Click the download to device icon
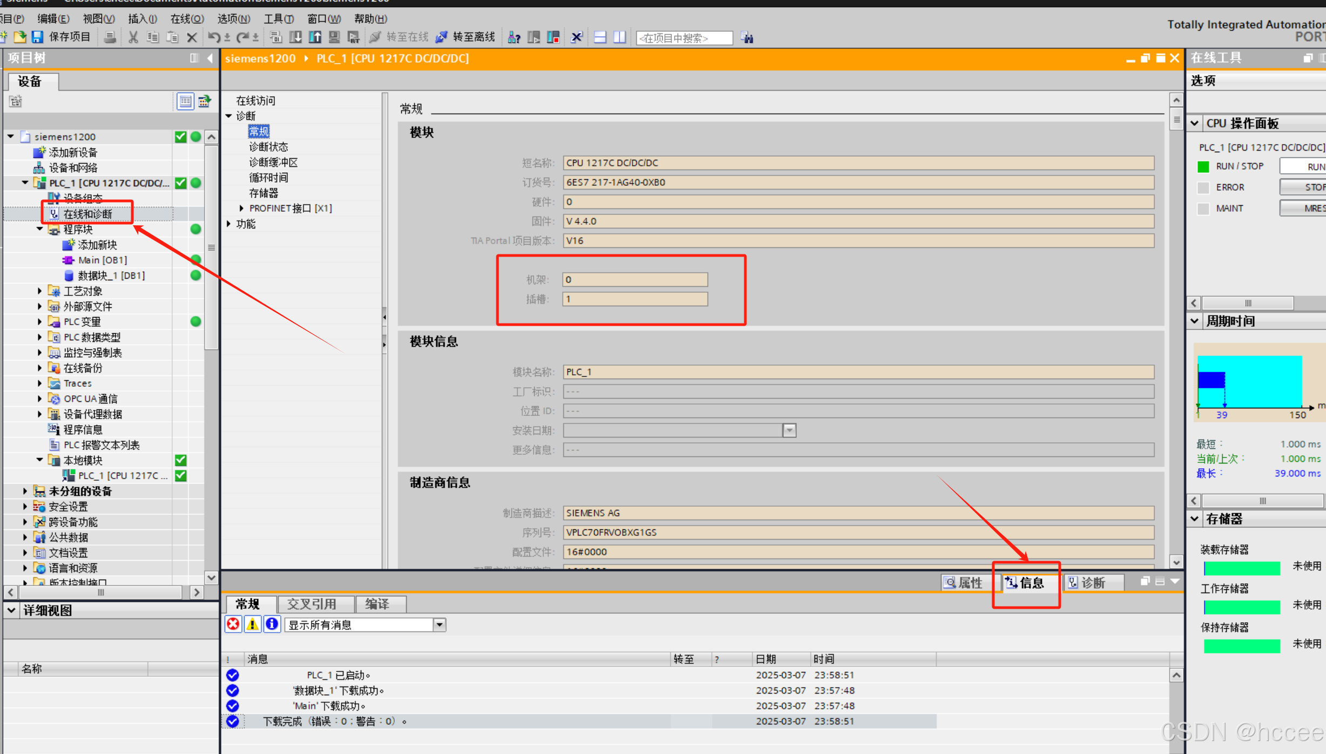The width and height of the screenshot is (1326, 754). pos(295,37)
